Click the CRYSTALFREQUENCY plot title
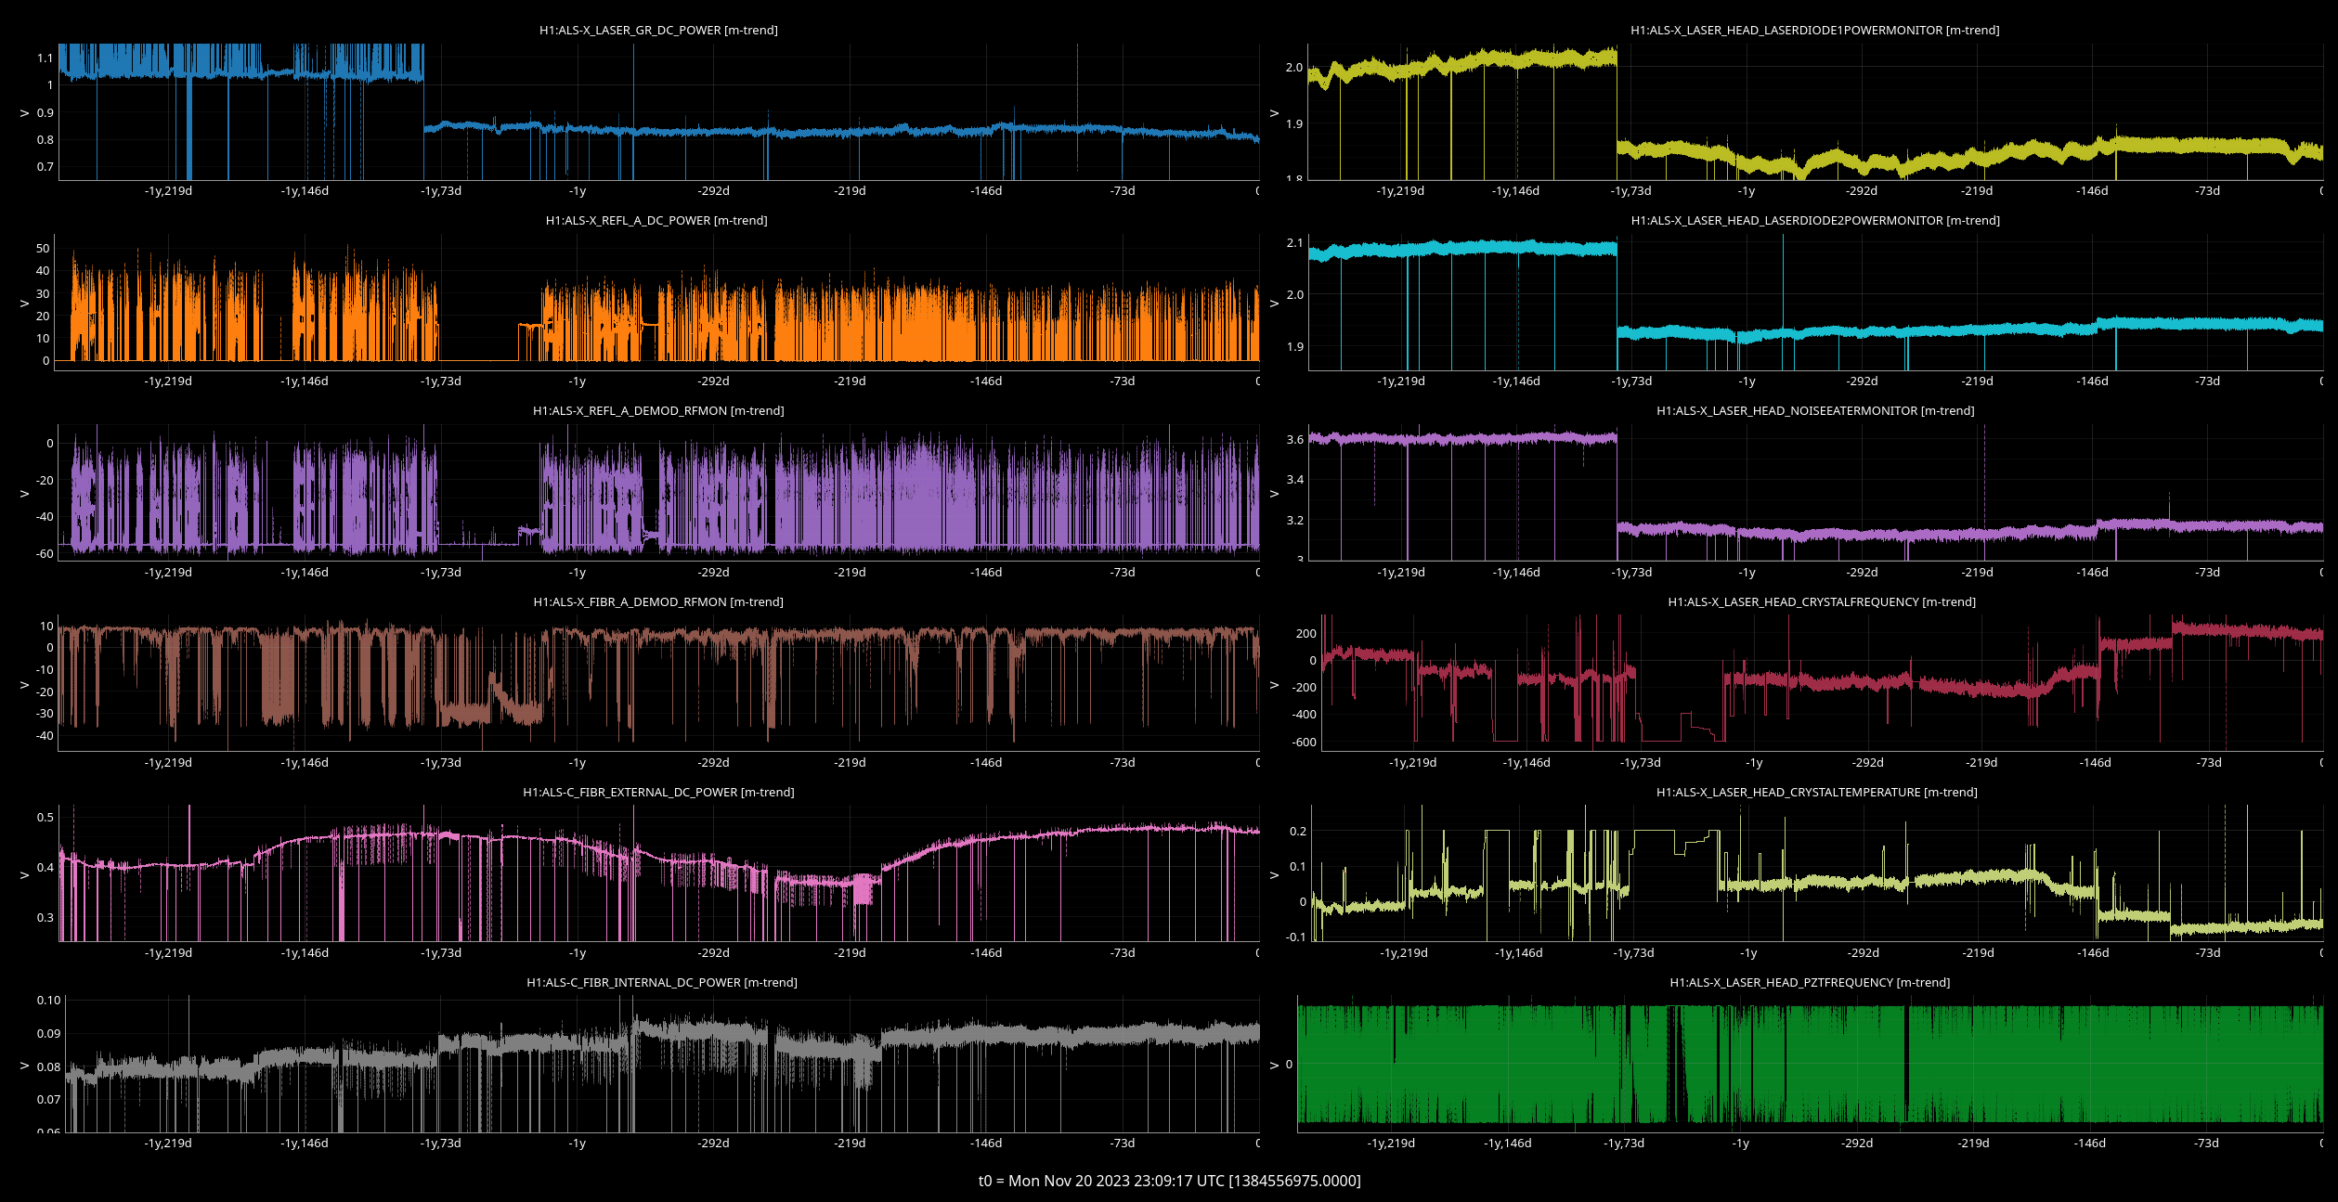Viewport: 2338px width, 1202px height. tap(1822, 602)
